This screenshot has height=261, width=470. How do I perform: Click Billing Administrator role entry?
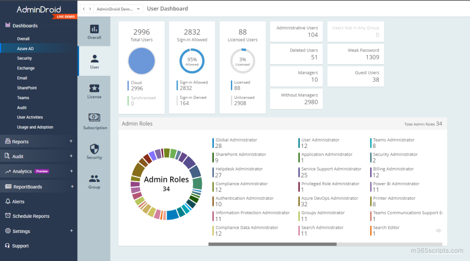(x=393, y=172)
